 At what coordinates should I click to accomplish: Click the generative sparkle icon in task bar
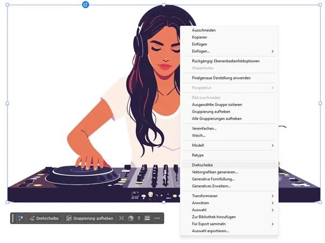pyautogui.click(x=21, y=218)
